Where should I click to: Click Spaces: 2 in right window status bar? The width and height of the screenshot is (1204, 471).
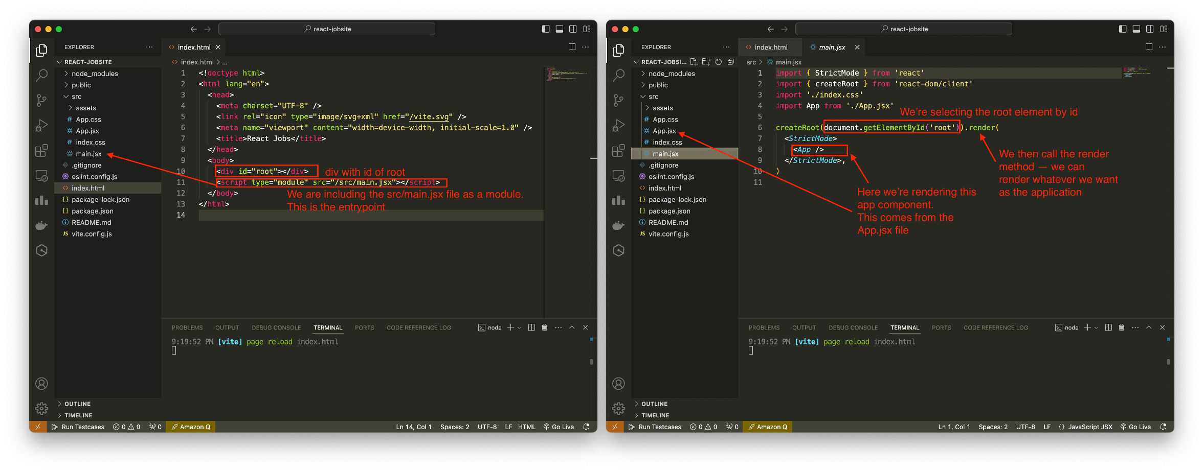pos(993,427)
